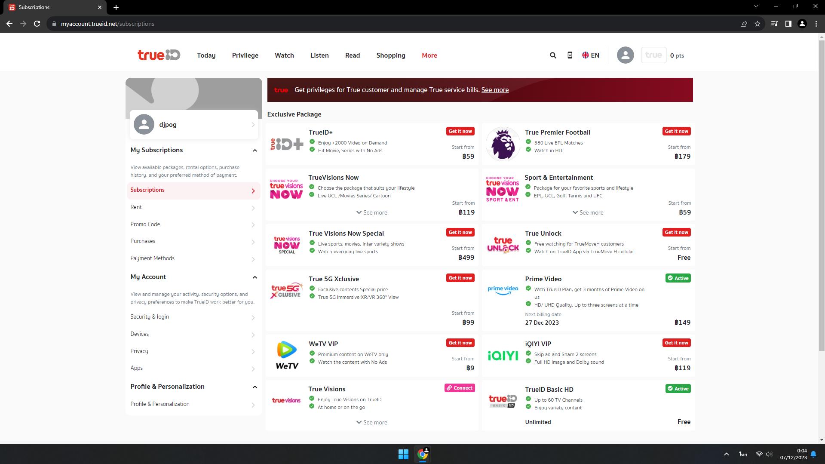Click the browser address bar URL
Screen dimensions: 825x464
pos(107,24)
